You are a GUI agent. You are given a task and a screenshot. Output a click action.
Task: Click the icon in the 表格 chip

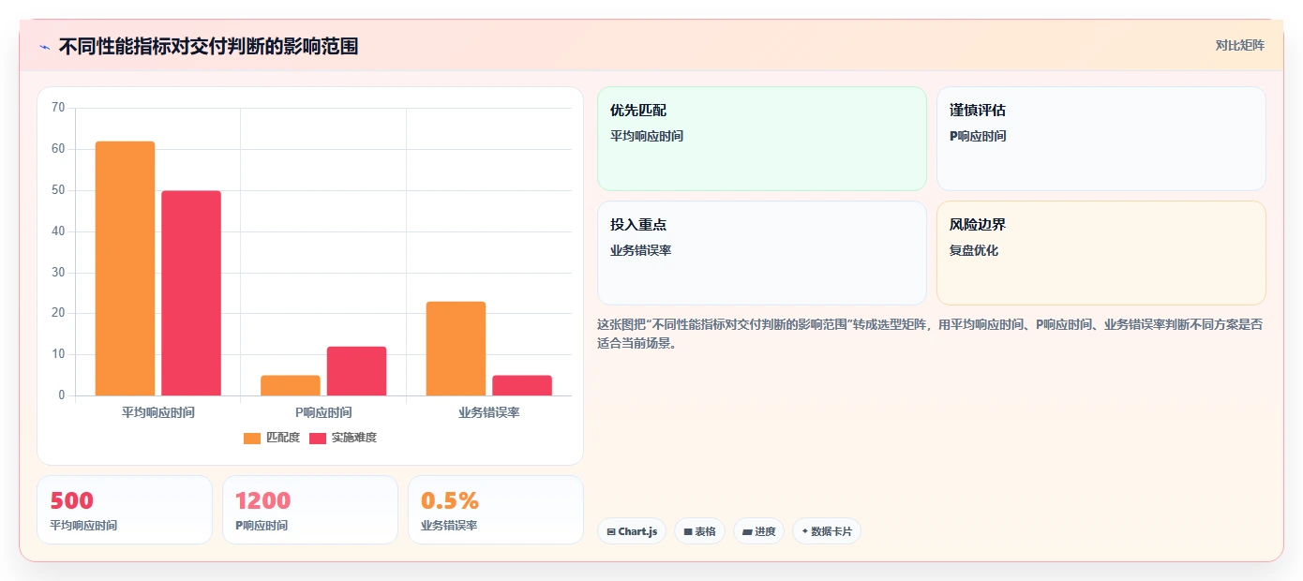[688, 531]
